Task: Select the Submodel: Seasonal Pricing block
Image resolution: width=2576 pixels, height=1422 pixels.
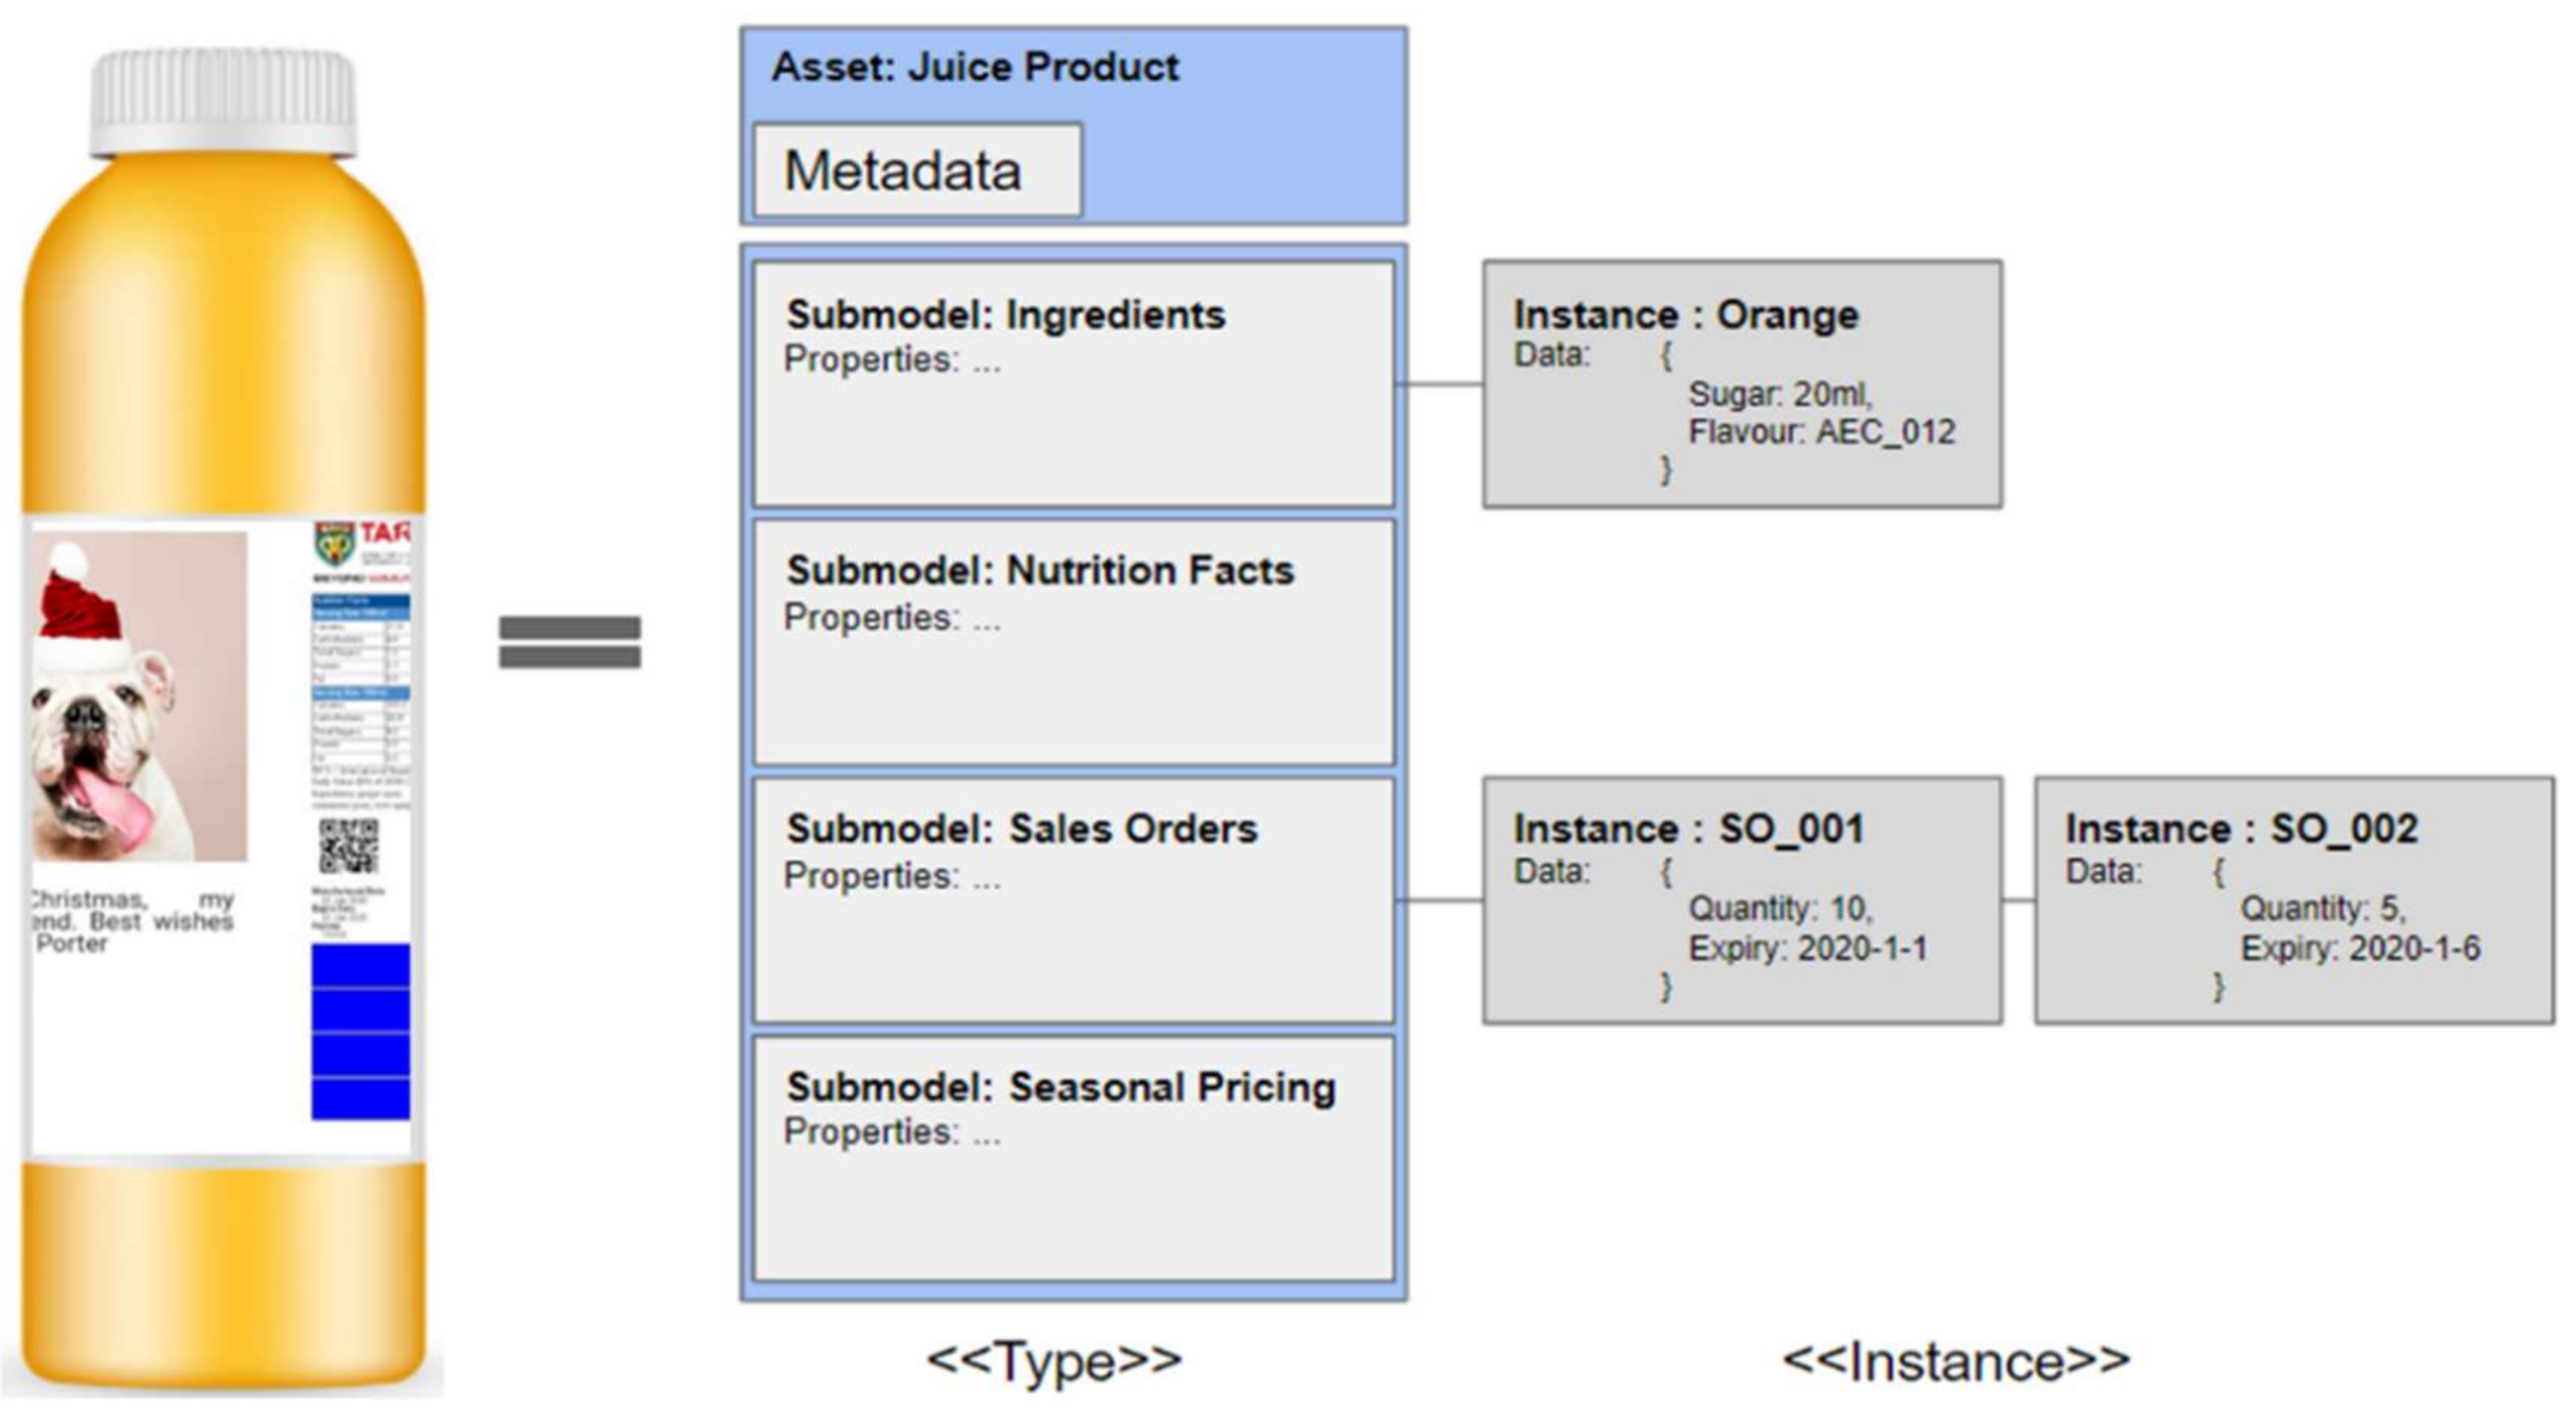Action: point(1073,1158)
